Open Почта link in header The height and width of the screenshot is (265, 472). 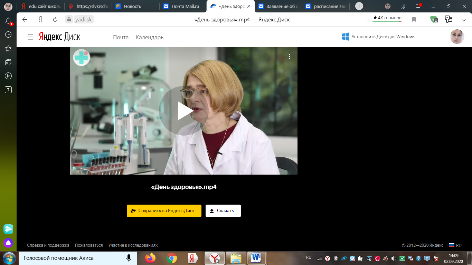(121, 37)
